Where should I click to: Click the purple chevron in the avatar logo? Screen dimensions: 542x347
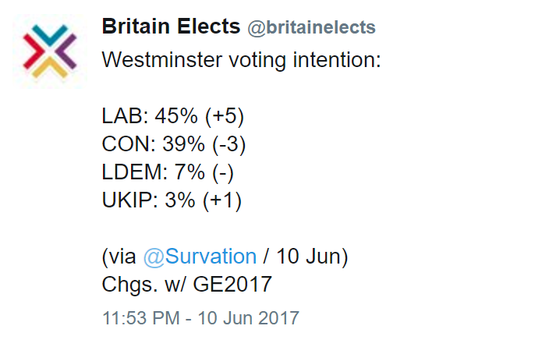point(66,51)
